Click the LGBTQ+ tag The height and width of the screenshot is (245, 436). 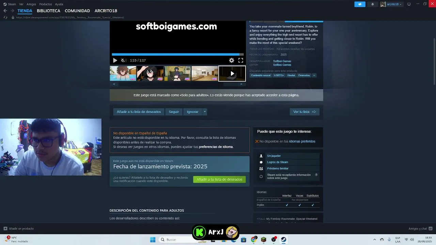[279, 76]
